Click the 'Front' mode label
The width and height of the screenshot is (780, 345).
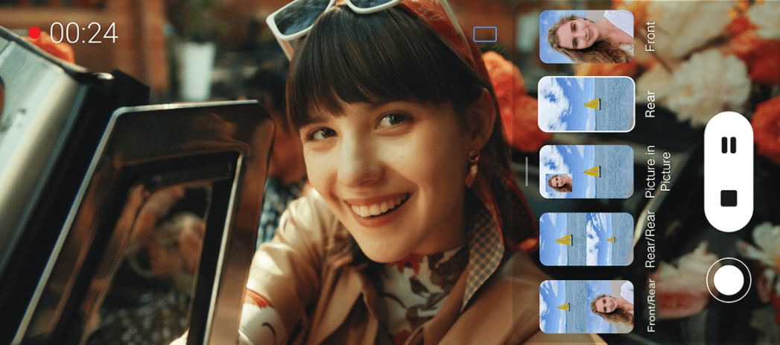[x=652, y=37]
